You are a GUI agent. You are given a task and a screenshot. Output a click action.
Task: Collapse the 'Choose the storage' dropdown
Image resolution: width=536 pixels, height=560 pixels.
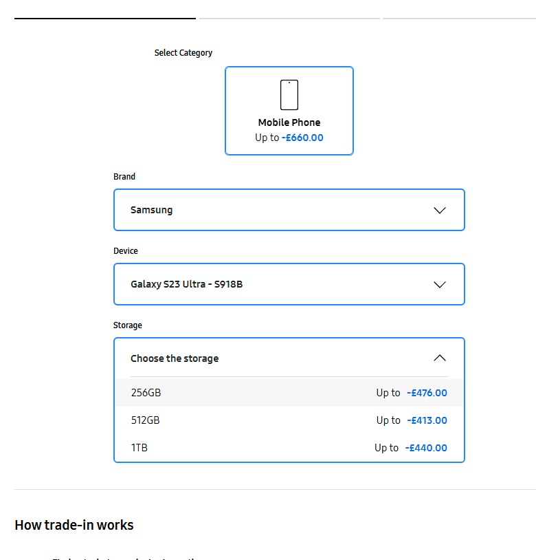pyautogui.click(x=289, y=358)
